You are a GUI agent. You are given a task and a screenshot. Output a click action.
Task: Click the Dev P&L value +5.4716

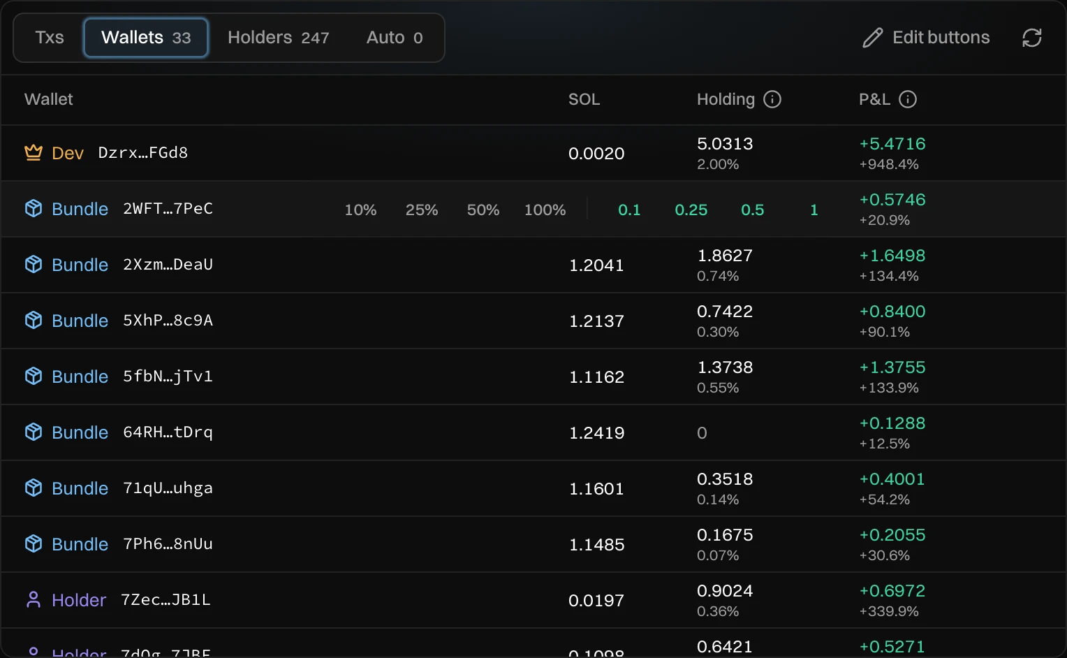(x=892, y=144)
